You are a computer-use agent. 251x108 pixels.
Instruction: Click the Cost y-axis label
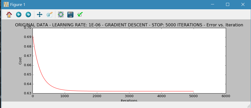[20, 61]
